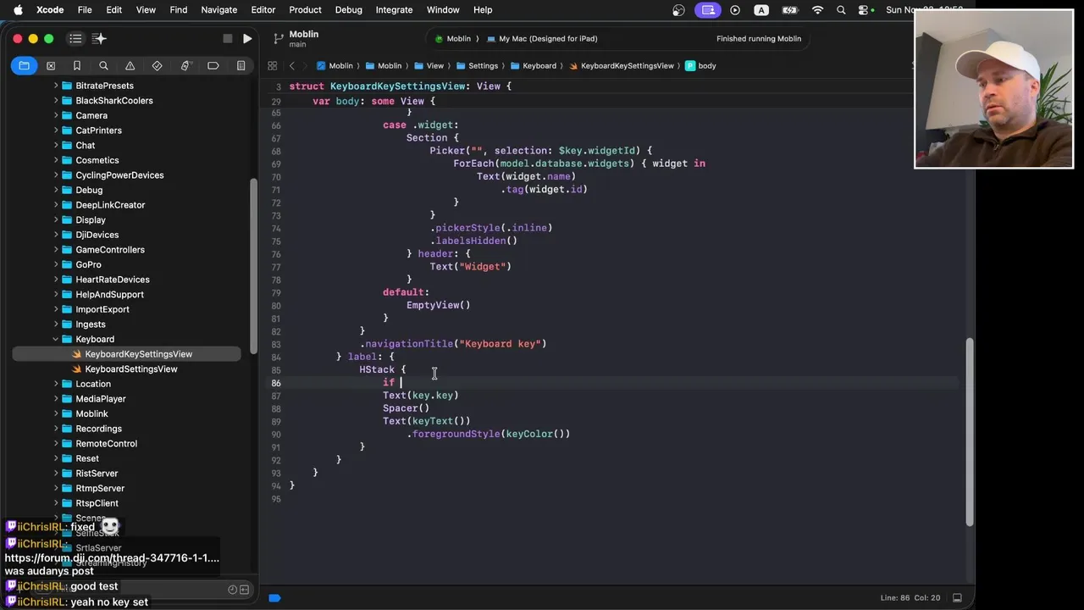
Task: Open the Project navigator folder tab
Action: (24, 65)
